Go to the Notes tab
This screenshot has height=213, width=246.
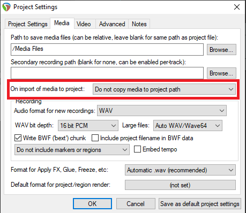tap(139, 24)
